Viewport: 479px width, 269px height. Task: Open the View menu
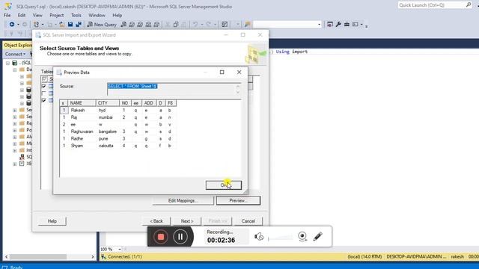tap(37, 15)
